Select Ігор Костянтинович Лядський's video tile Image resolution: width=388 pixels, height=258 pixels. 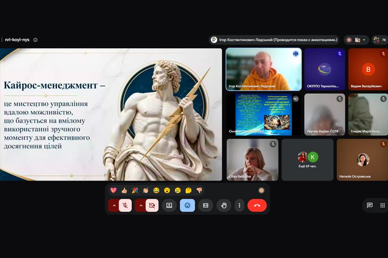[264, 69]
